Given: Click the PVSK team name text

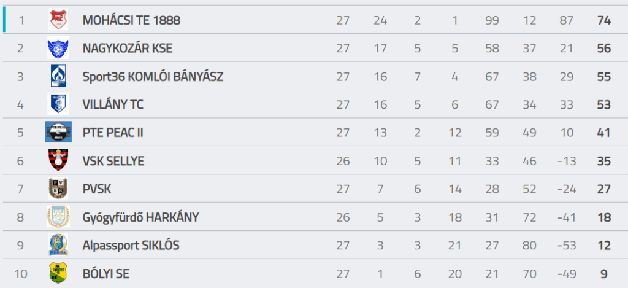Looking at the screenshot, I should tap(97, 189).
